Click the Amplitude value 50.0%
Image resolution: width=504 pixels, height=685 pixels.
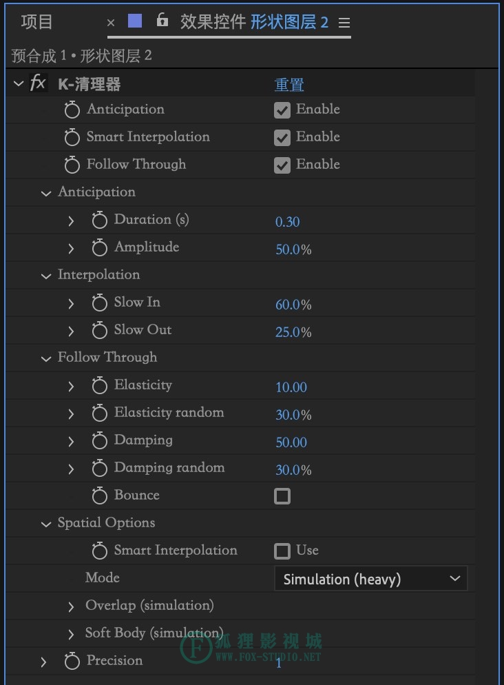(293, 249)
